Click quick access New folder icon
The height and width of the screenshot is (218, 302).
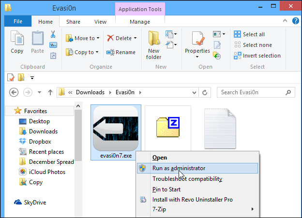(21, 77)
